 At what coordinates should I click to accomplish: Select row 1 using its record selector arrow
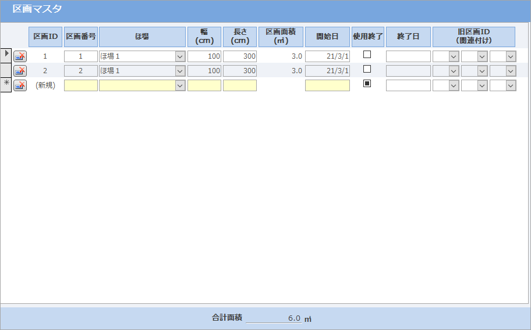click(x=6, y=55)
